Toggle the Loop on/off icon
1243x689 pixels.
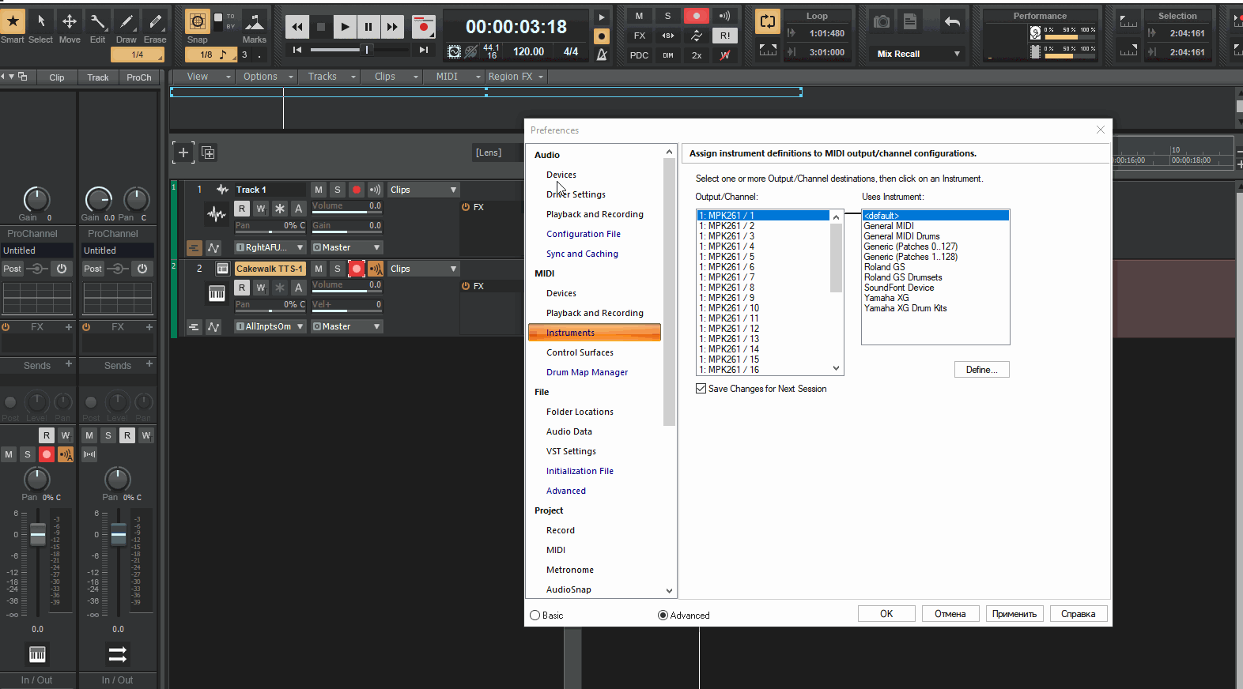767,22
